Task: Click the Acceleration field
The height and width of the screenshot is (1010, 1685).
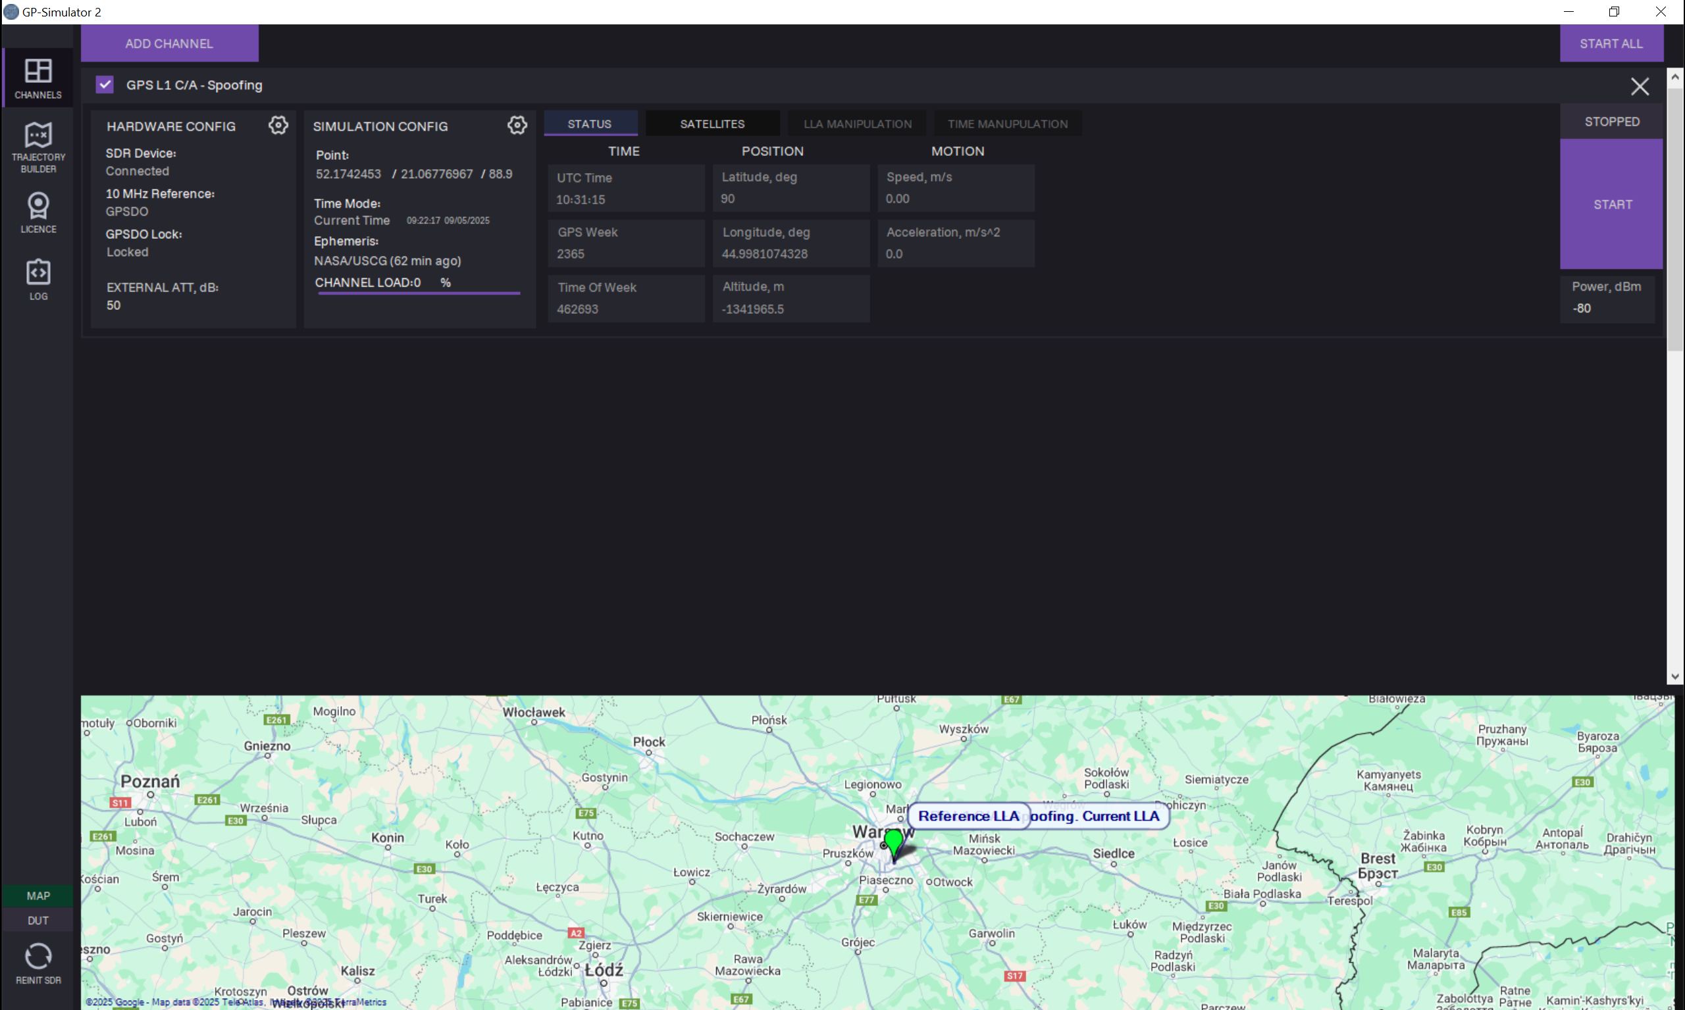Action: 956,243
